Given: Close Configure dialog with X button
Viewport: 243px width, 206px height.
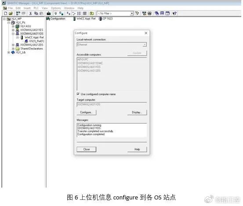Looking at the screenshot, I should (x=146, y=33).
